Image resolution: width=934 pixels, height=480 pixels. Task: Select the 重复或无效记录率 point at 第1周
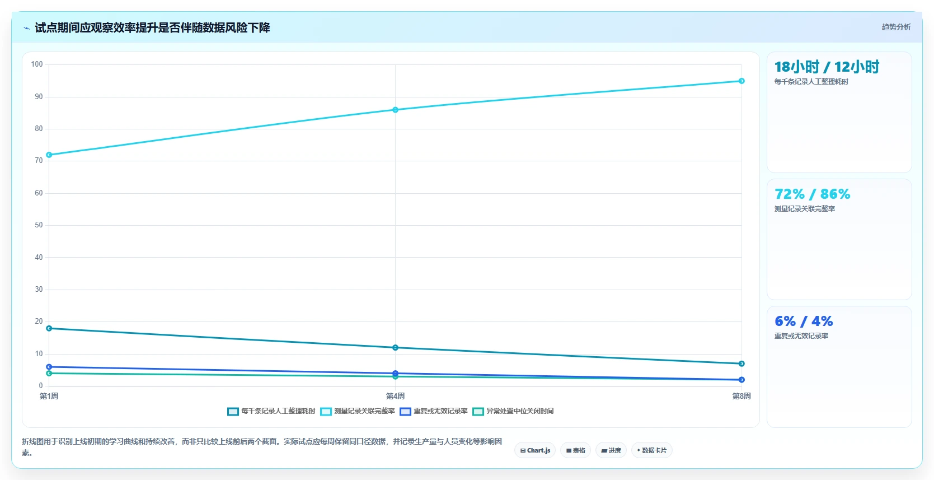coord(49,367)
